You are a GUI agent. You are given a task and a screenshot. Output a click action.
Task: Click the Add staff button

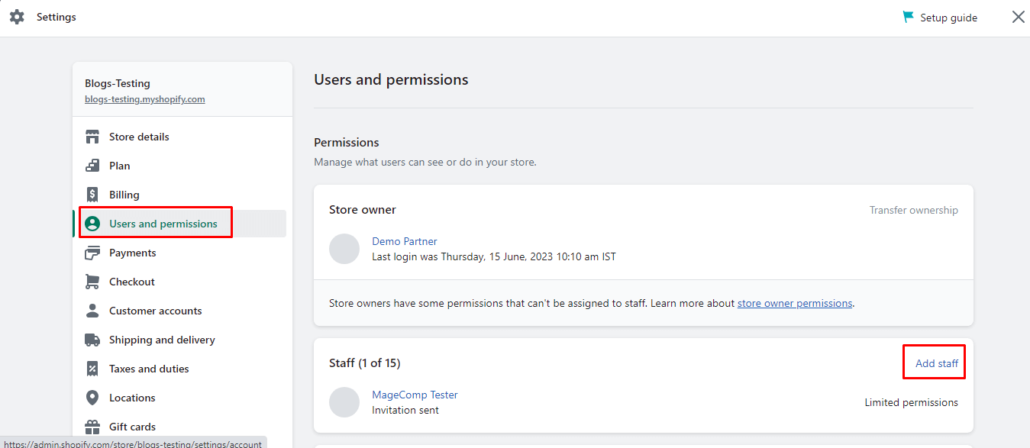[934, 362]
